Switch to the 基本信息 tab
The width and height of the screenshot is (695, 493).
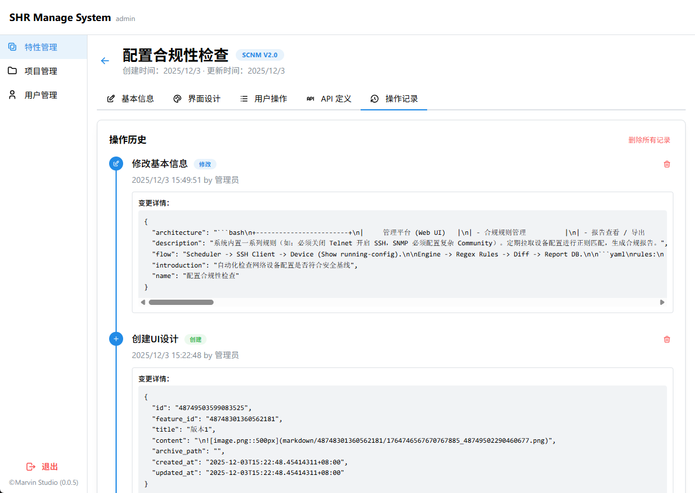coord(131,99)
